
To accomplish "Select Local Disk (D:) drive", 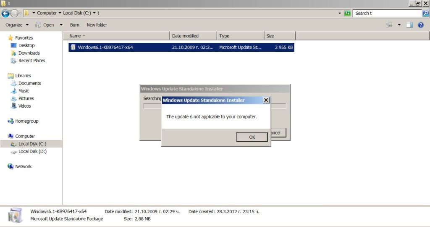I will (x=32, y=151).
